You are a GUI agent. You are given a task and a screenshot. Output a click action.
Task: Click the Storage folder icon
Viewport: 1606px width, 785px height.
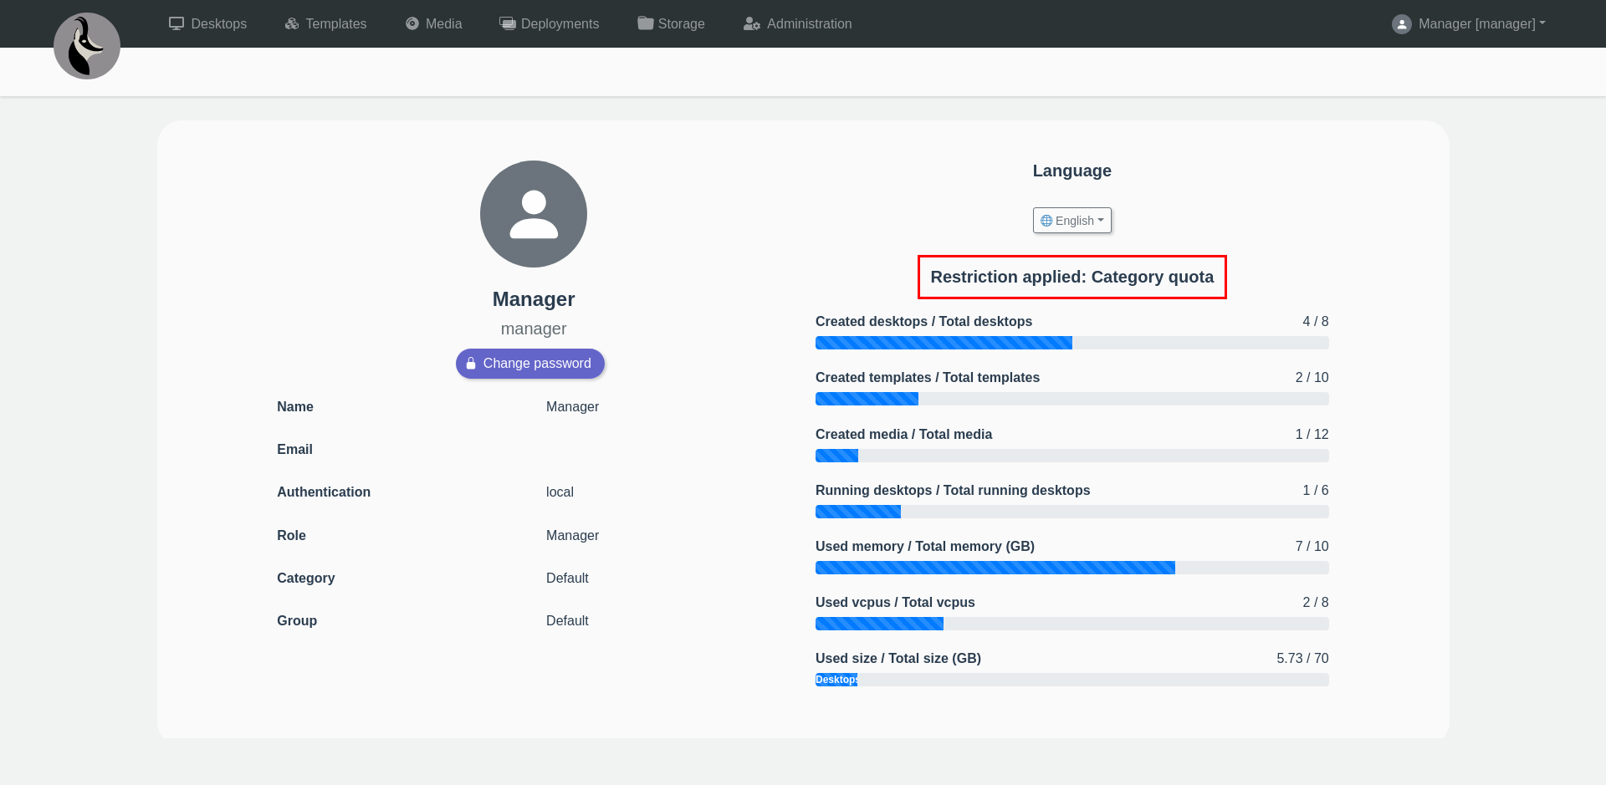point(645,23)
